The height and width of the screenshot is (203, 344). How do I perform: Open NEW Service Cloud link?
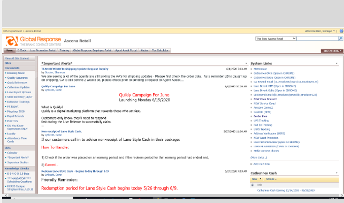click(265, 103)
